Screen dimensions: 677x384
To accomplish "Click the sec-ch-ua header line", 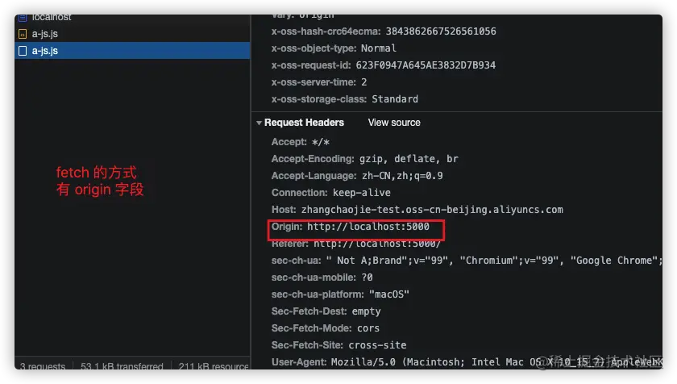I will pyautogui.click(x=467, y=260).
